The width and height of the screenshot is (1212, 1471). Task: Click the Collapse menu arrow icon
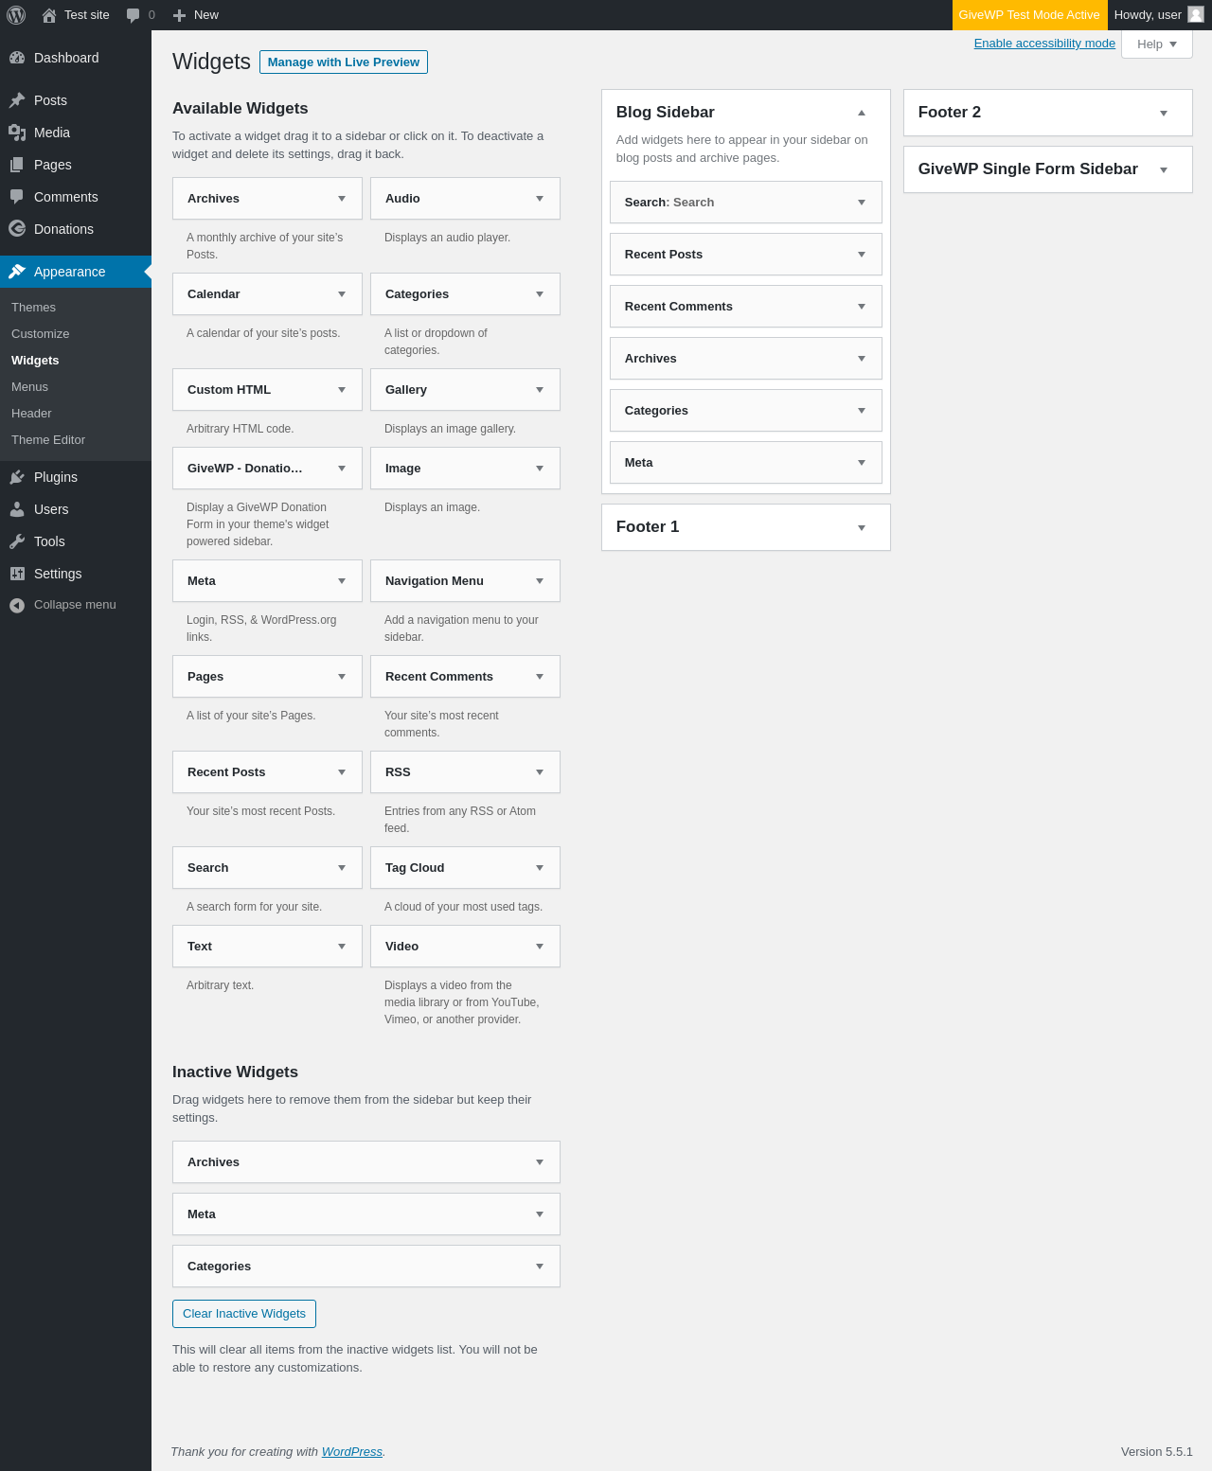17,605
